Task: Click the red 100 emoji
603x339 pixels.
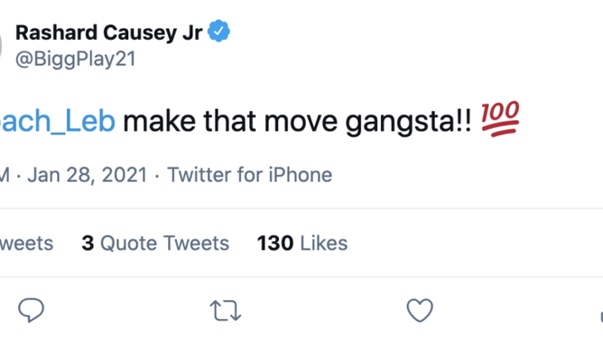Action: pyautogui.click(x=500, y=119)
